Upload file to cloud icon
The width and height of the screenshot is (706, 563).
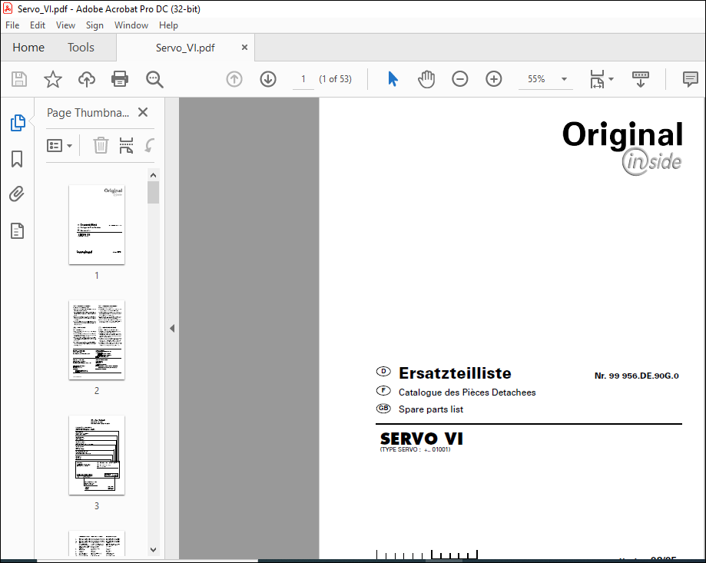(x=87, y=79)
